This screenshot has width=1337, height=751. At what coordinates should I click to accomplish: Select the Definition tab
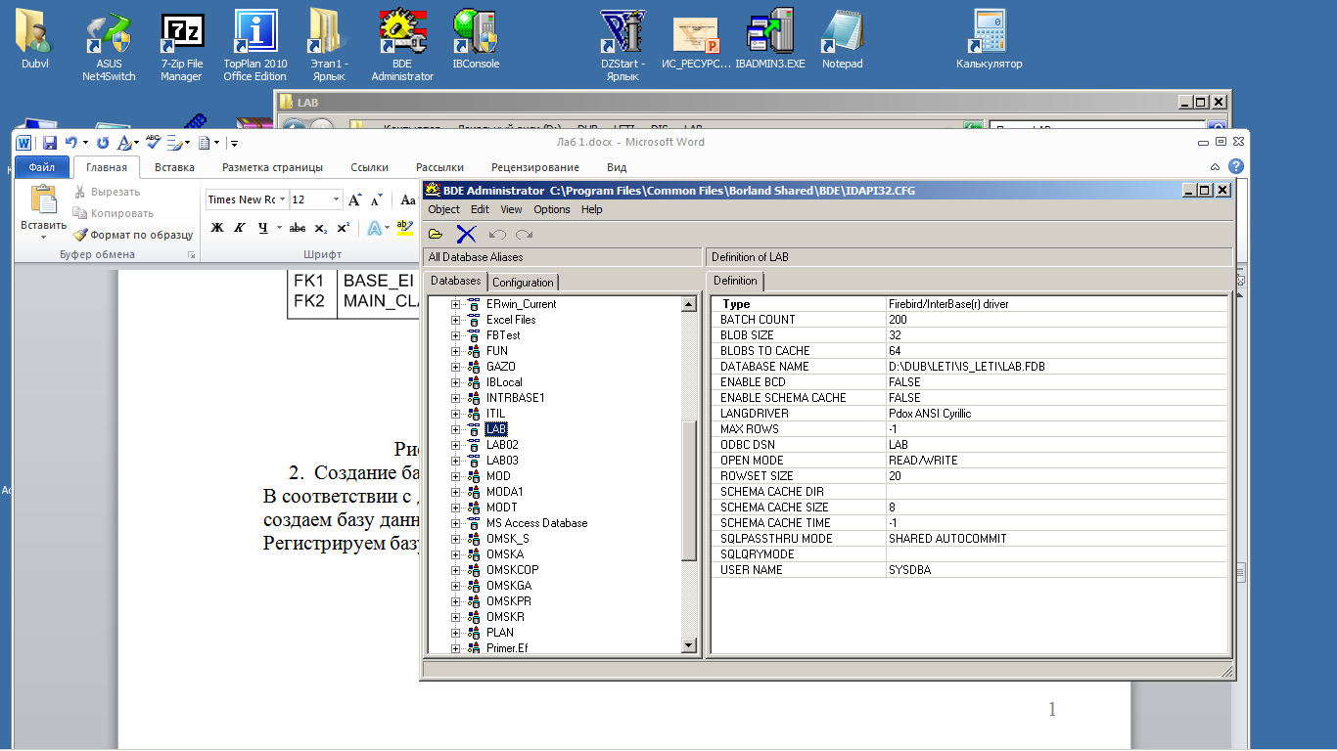point(735,281)
